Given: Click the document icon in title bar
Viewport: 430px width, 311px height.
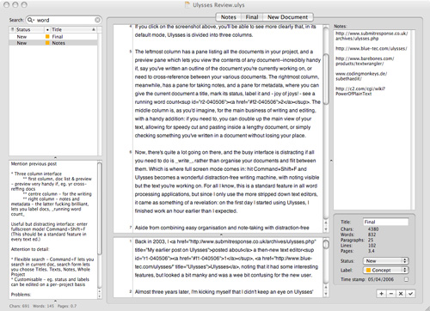Looking at the screenshot, I should click(187, 4).
